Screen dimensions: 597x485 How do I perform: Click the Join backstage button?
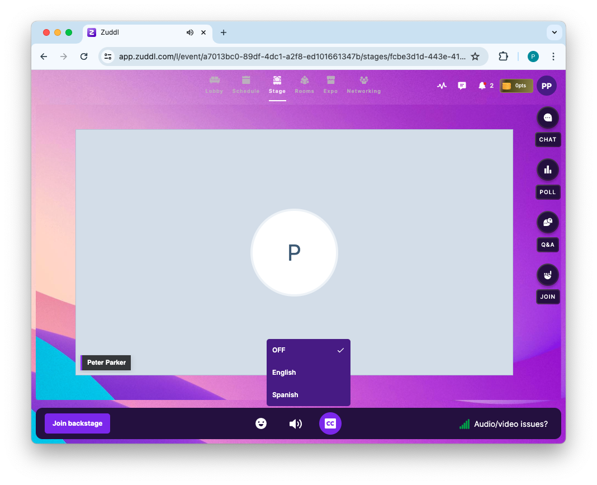click(77, 423)
